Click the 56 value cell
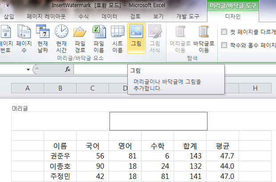 click(x=93, y=156)
